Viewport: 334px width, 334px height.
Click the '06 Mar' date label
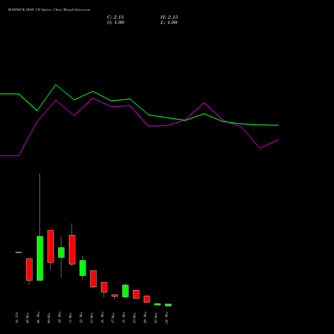click(38, 317)
